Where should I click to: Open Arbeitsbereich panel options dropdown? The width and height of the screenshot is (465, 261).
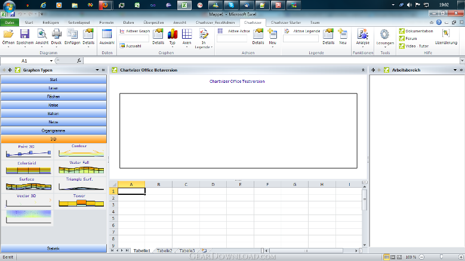[x=455, y=70]
